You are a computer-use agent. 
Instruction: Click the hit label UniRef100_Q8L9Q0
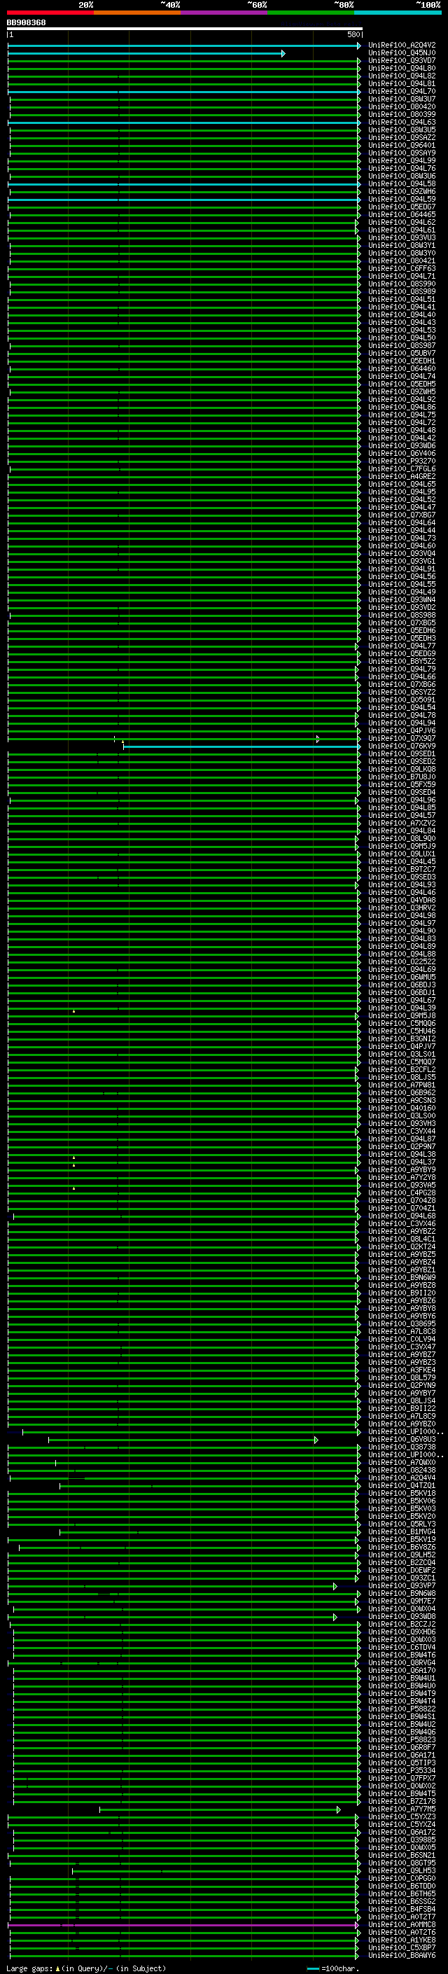click(402, 839)
